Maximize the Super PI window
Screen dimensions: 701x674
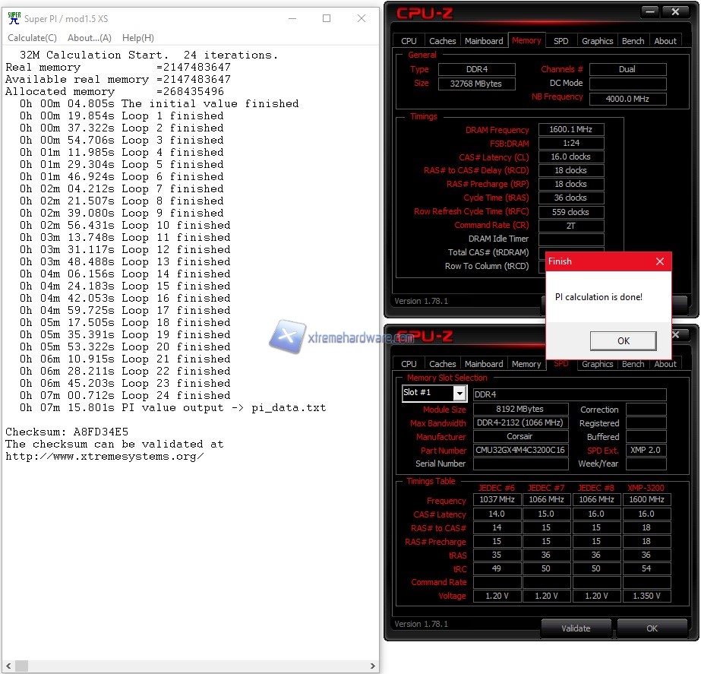[x=327, y=18]
